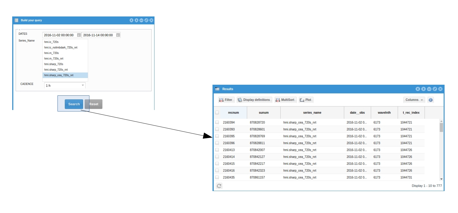Screen dimensions: 458x213
Task: Open the start date calendar picker
Action: click(79, 35)
